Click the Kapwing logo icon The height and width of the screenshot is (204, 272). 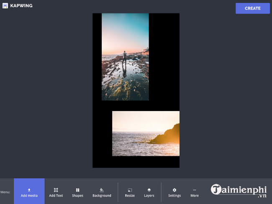tap(5, 6)
